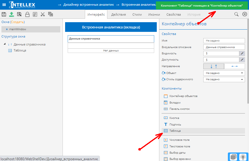Switch to the Интерфейс tab

pyautogui.click(x=96, y=15)
